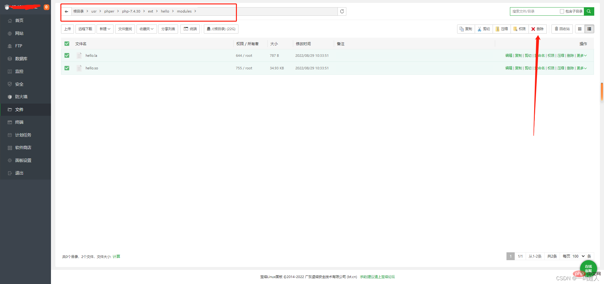The image size is (604, 284).
Task: Open the /(根目录) (22G) disk button
Action: (221, 29)
